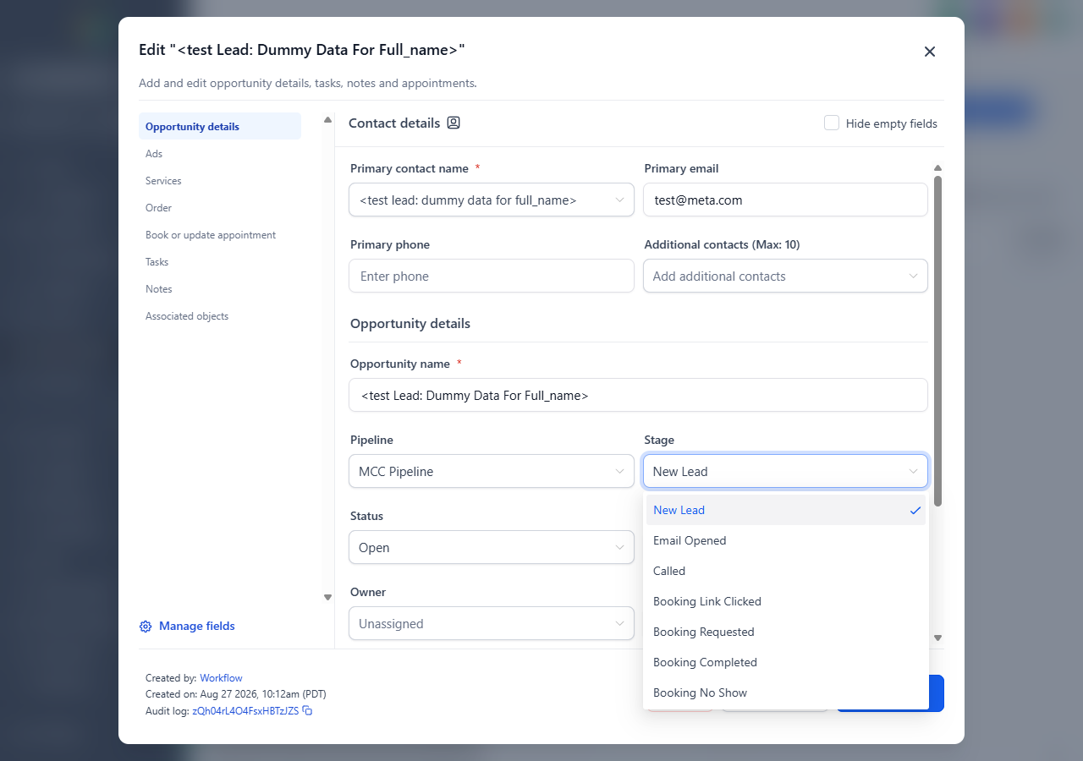Open the Associated objects section
This screenshot has width=1083, height=761.
tap(220, 316)
